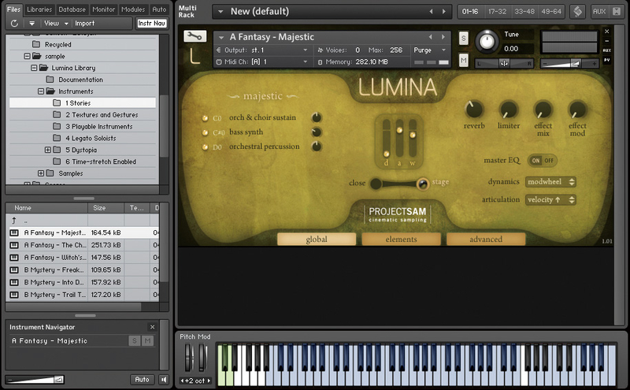
Task: Select the 17-32 rack page
Action: coord(497,12)
